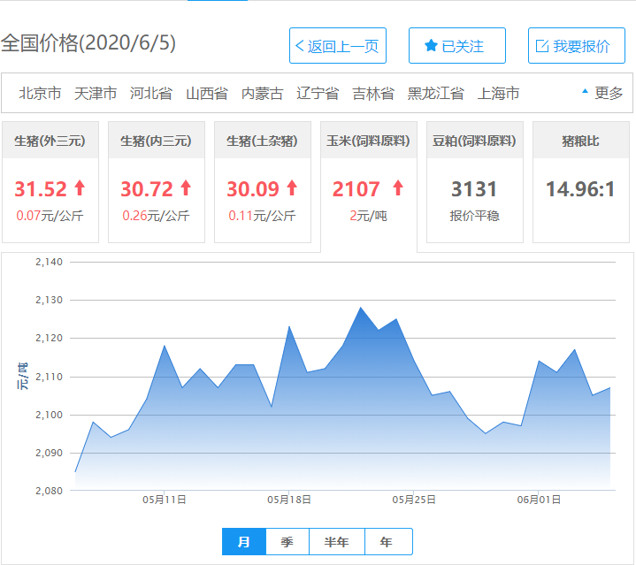Click the 2107 corn price value
This screenshot has width=636, height=565.
point(356,189)
